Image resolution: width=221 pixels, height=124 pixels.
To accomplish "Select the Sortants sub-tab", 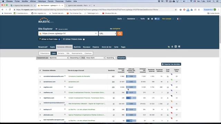I will click(61, 53).
